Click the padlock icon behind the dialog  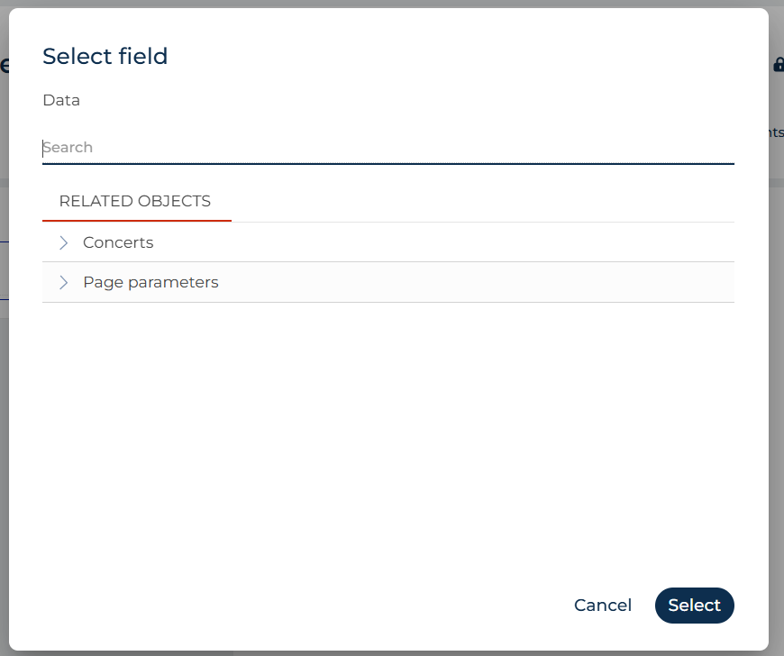[779, 65]
